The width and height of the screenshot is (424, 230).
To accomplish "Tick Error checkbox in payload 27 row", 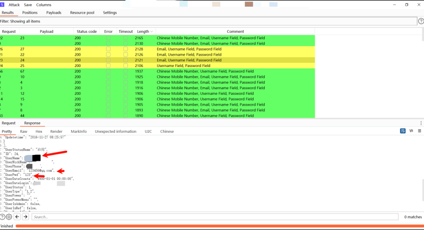I will pos(108,49).
